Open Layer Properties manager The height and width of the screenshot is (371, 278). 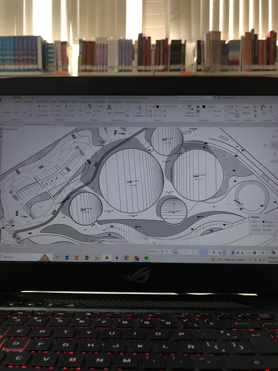138,110
